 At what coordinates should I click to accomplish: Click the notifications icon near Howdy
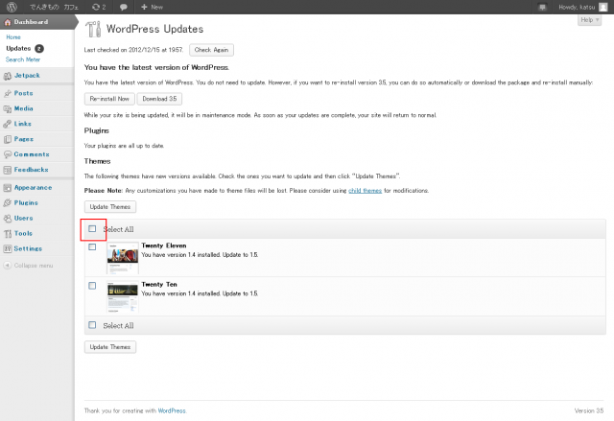coord(542,7)
